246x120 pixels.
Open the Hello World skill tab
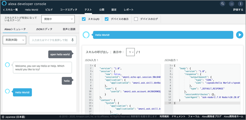31,10
